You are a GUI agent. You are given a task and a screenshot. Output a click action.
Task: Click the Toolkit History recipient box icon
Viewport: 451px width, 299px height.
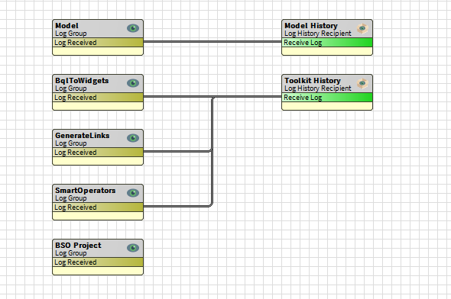coord(362,83)
